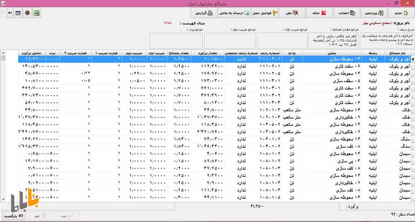Select row number cell ۱۱۱۰۴۰۳
Image resolution: width=415 pixels, height=222 pixels.
(270, 102)
